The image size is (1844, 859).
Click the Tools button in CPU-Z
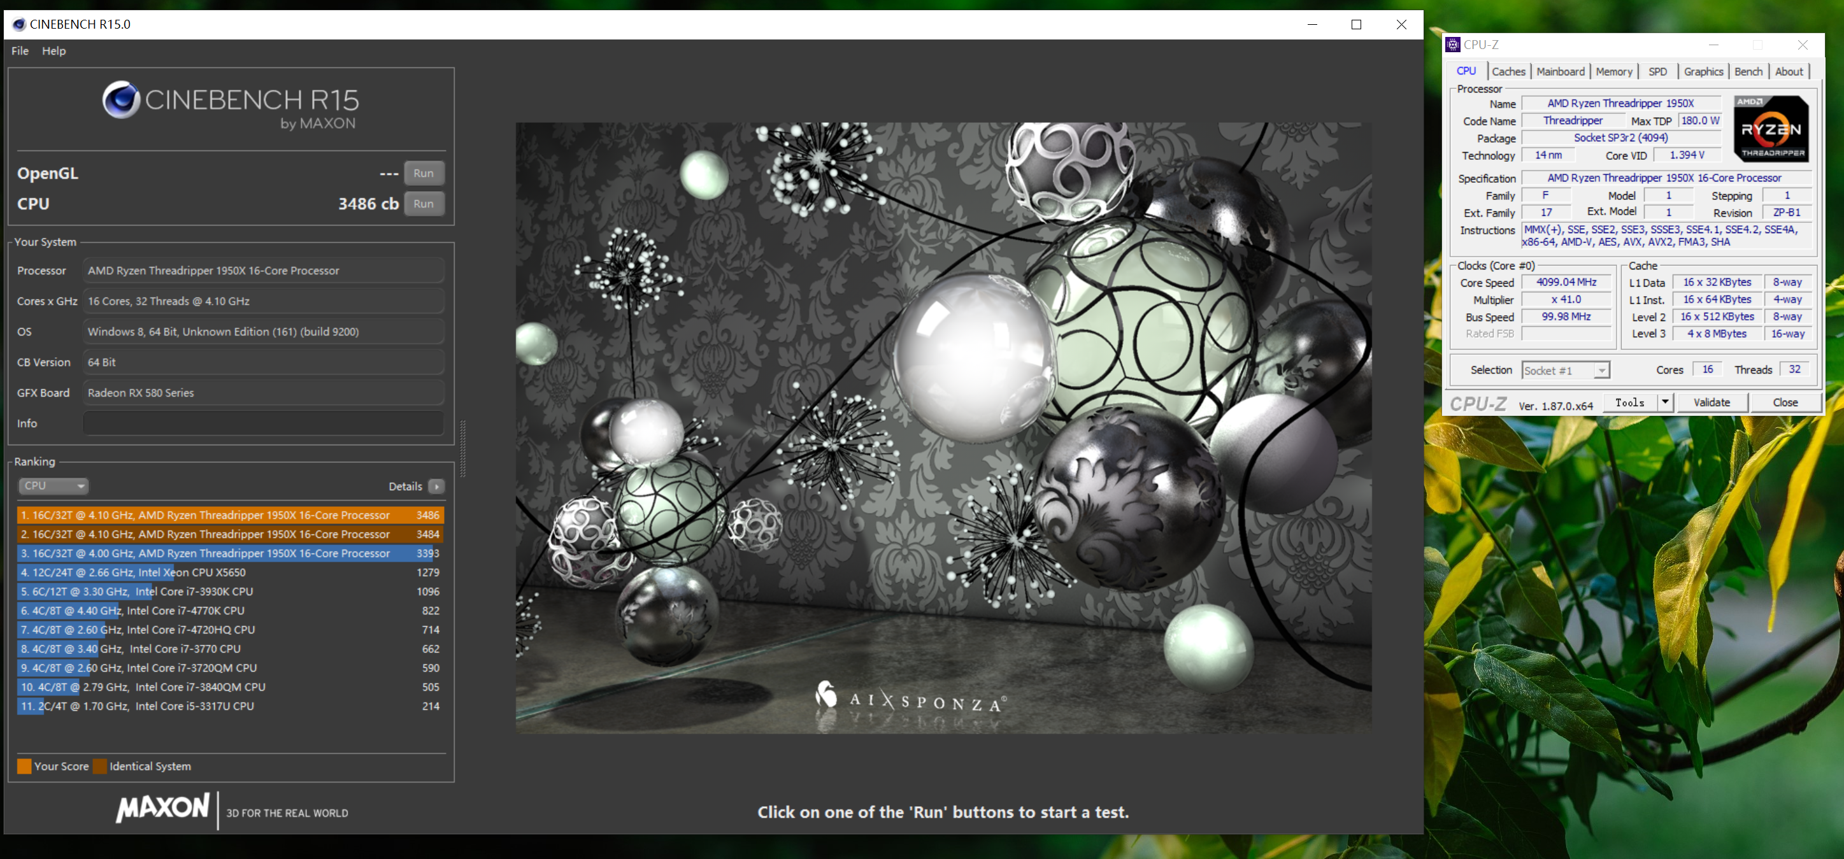[x=1630, y=402]
